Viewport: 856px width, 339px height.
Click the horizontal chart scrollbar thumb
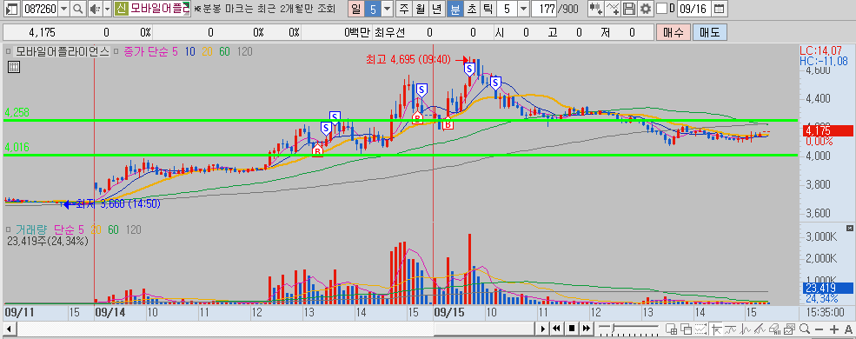pyautogui.click(x=483, y=329)
